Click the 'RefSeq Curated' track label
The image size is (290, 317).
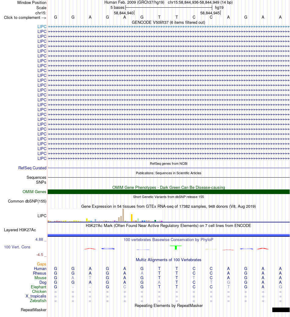(32, 168)
